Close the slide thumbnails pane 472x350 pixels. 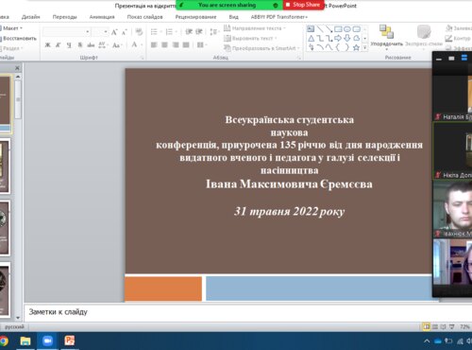pyautogui.click(x=17, y=68)
